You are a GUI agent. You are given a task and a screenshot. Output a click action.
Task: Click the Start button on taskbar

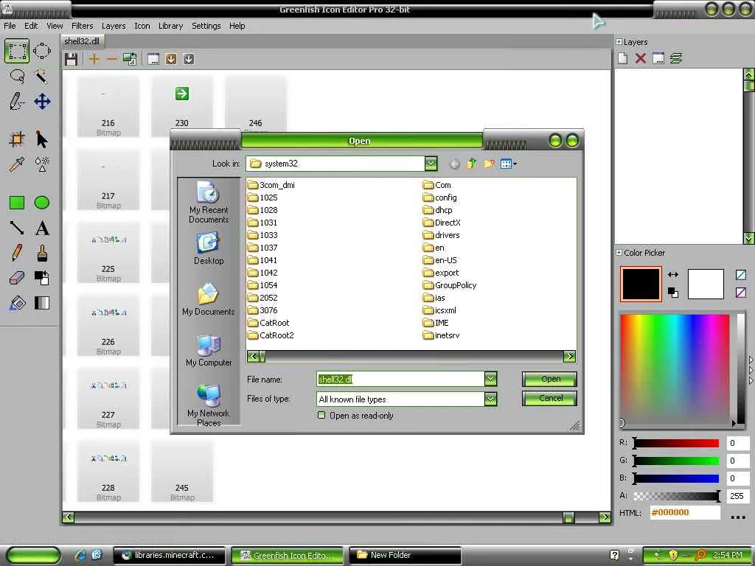click(34, 556)
